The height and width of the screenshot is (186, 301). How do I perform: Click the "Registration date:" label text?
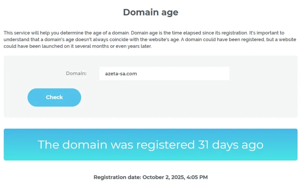pos(117,177)
